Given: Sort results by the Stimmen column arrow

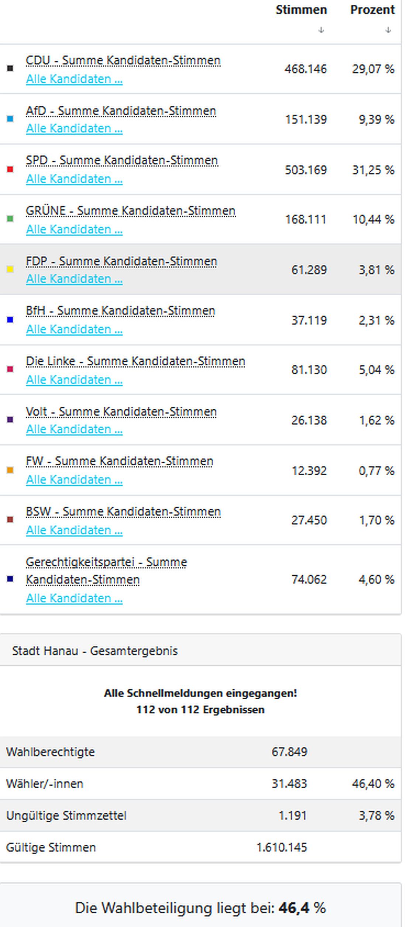Looking at the screenshot, I should 321,30.
